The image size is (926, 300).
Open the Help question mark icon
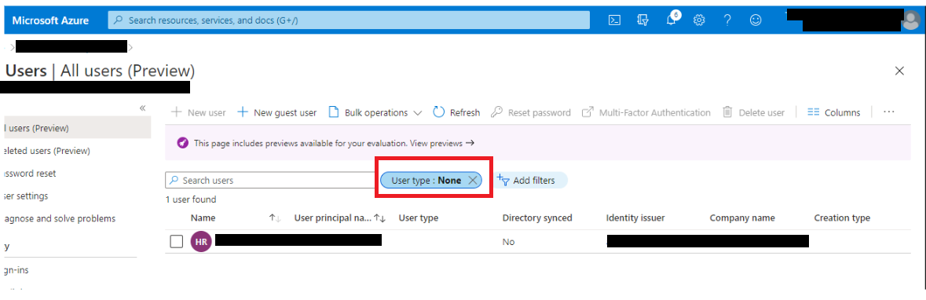pyautogui.click(x=727, y=20)
